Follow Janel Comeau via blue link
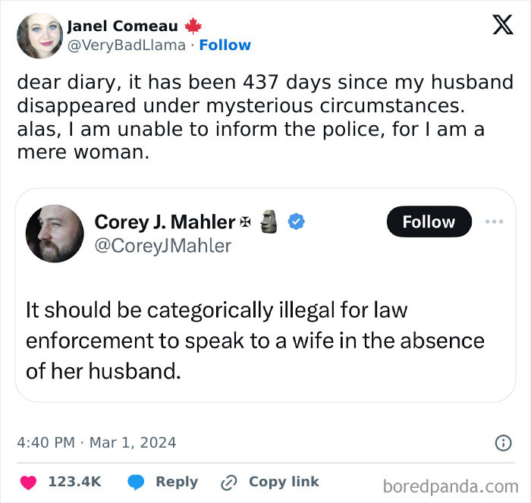Viewport: 531px width, 503px height. (x=225, y=45)
